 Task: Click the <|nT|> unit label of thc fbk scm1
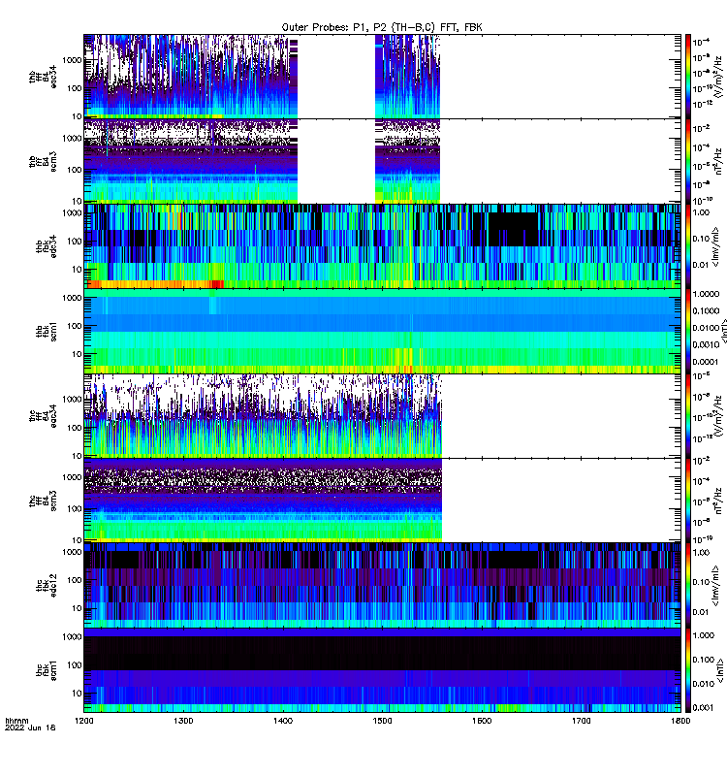720,670
